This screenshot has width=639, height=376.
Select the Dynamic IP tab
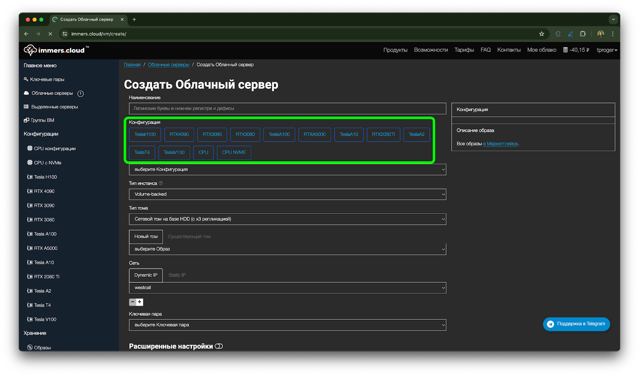click(x=146, y=275)
